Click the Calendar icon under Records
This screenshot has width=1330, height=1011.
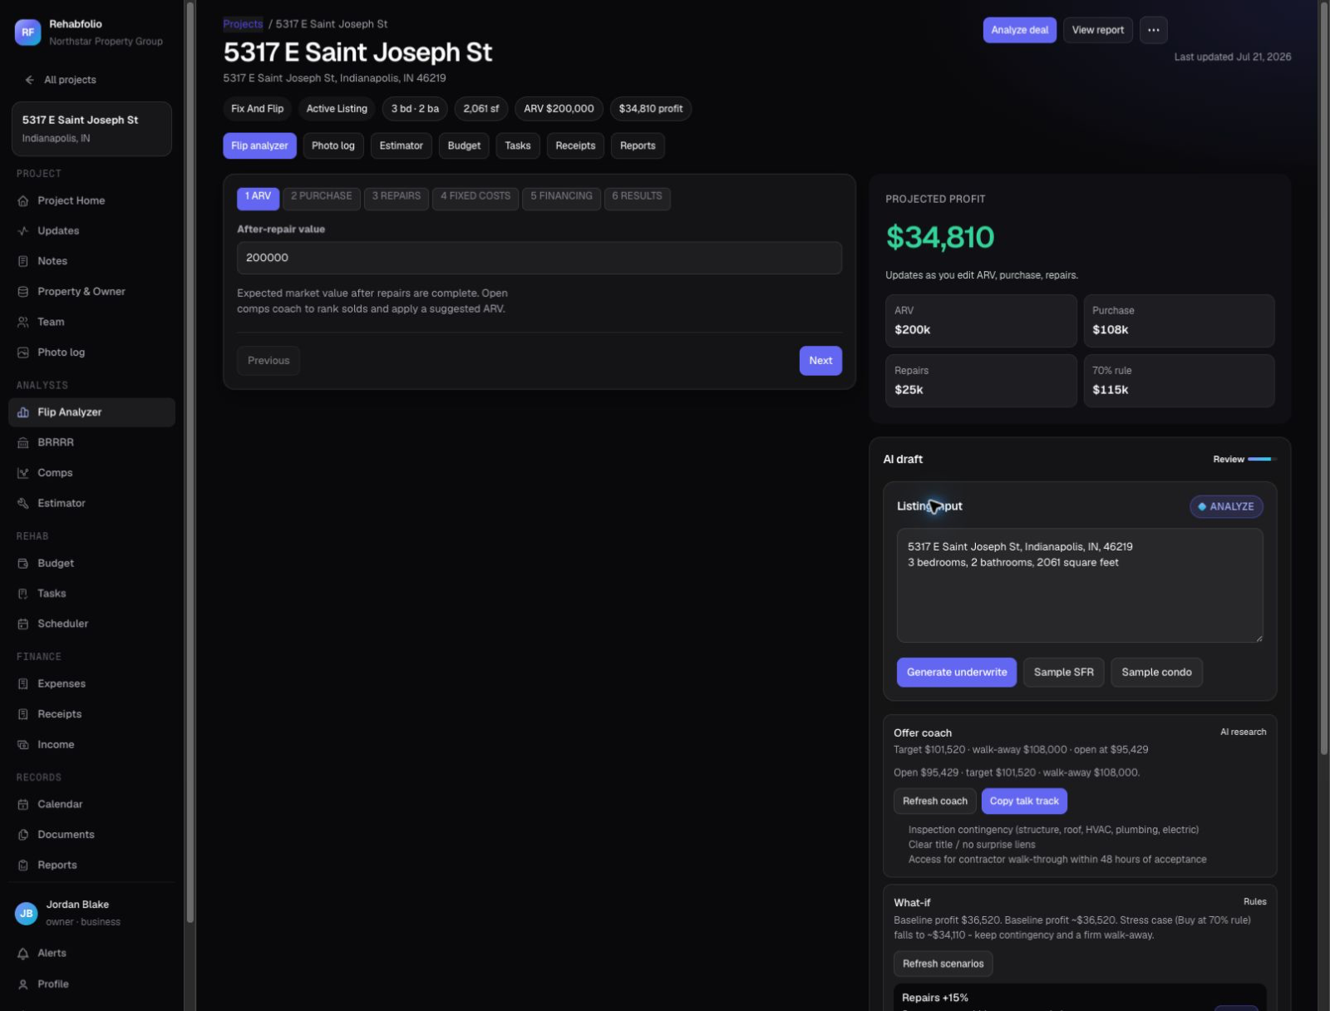pyautogui.click(x=23, y=805)
